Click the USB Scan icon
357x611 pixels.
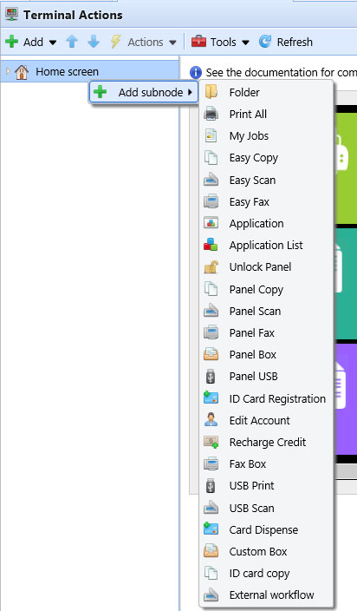pyautogui.click(x=211, y=508)
